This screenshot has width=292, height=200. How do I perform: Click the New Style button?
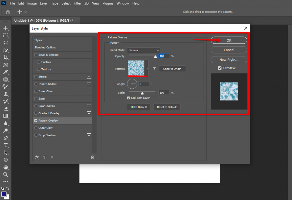229,60
